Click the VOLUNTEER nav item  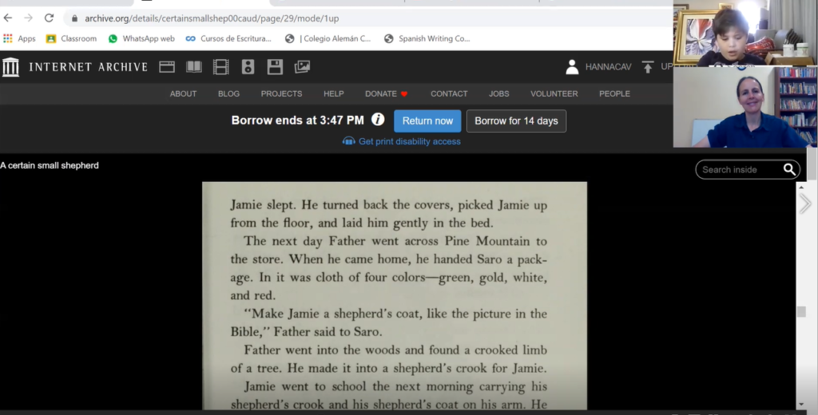[x=554, y=93]
